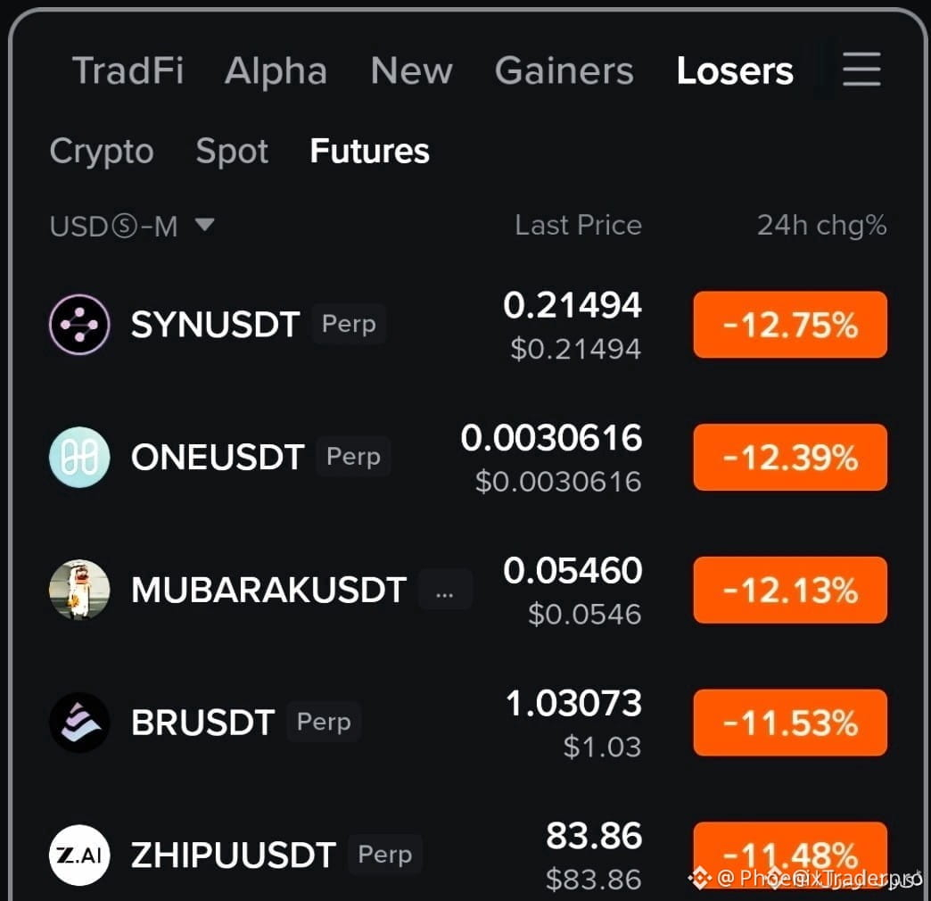The height and width of the screenshot is (901, 931).
Task: Click the -12.75% change badge
Action: point(790,325)
